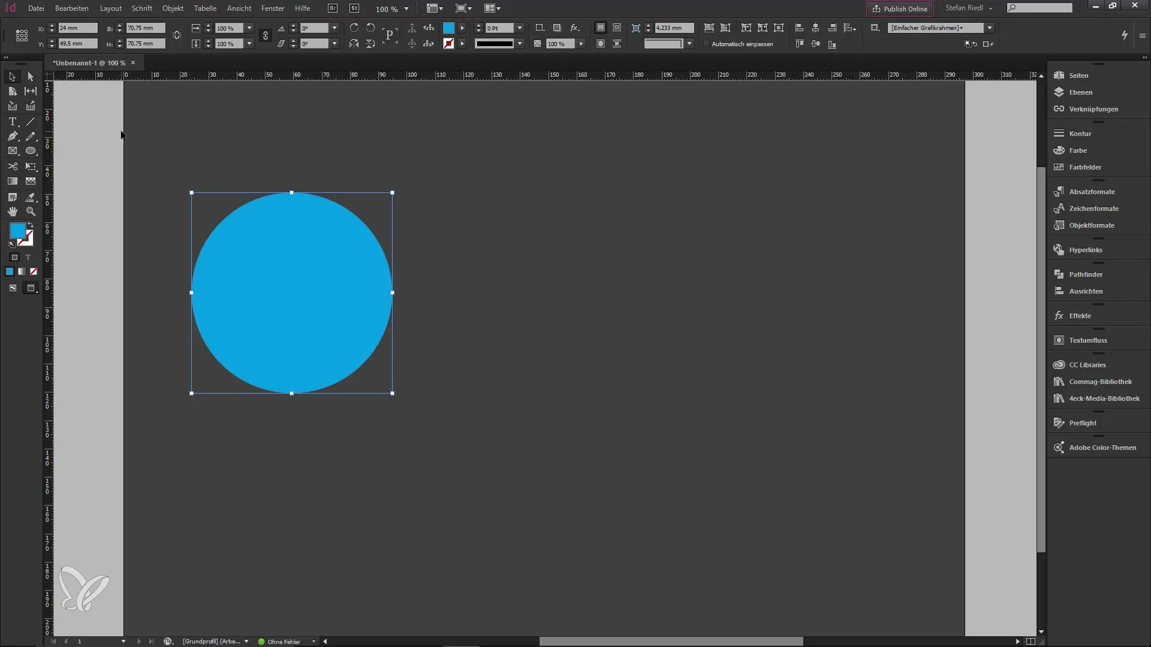Image resolution: width=1151 pixels, height=647 pixels.
Task: Click blue fill swatch in control bar
Action: click(448, 28)
